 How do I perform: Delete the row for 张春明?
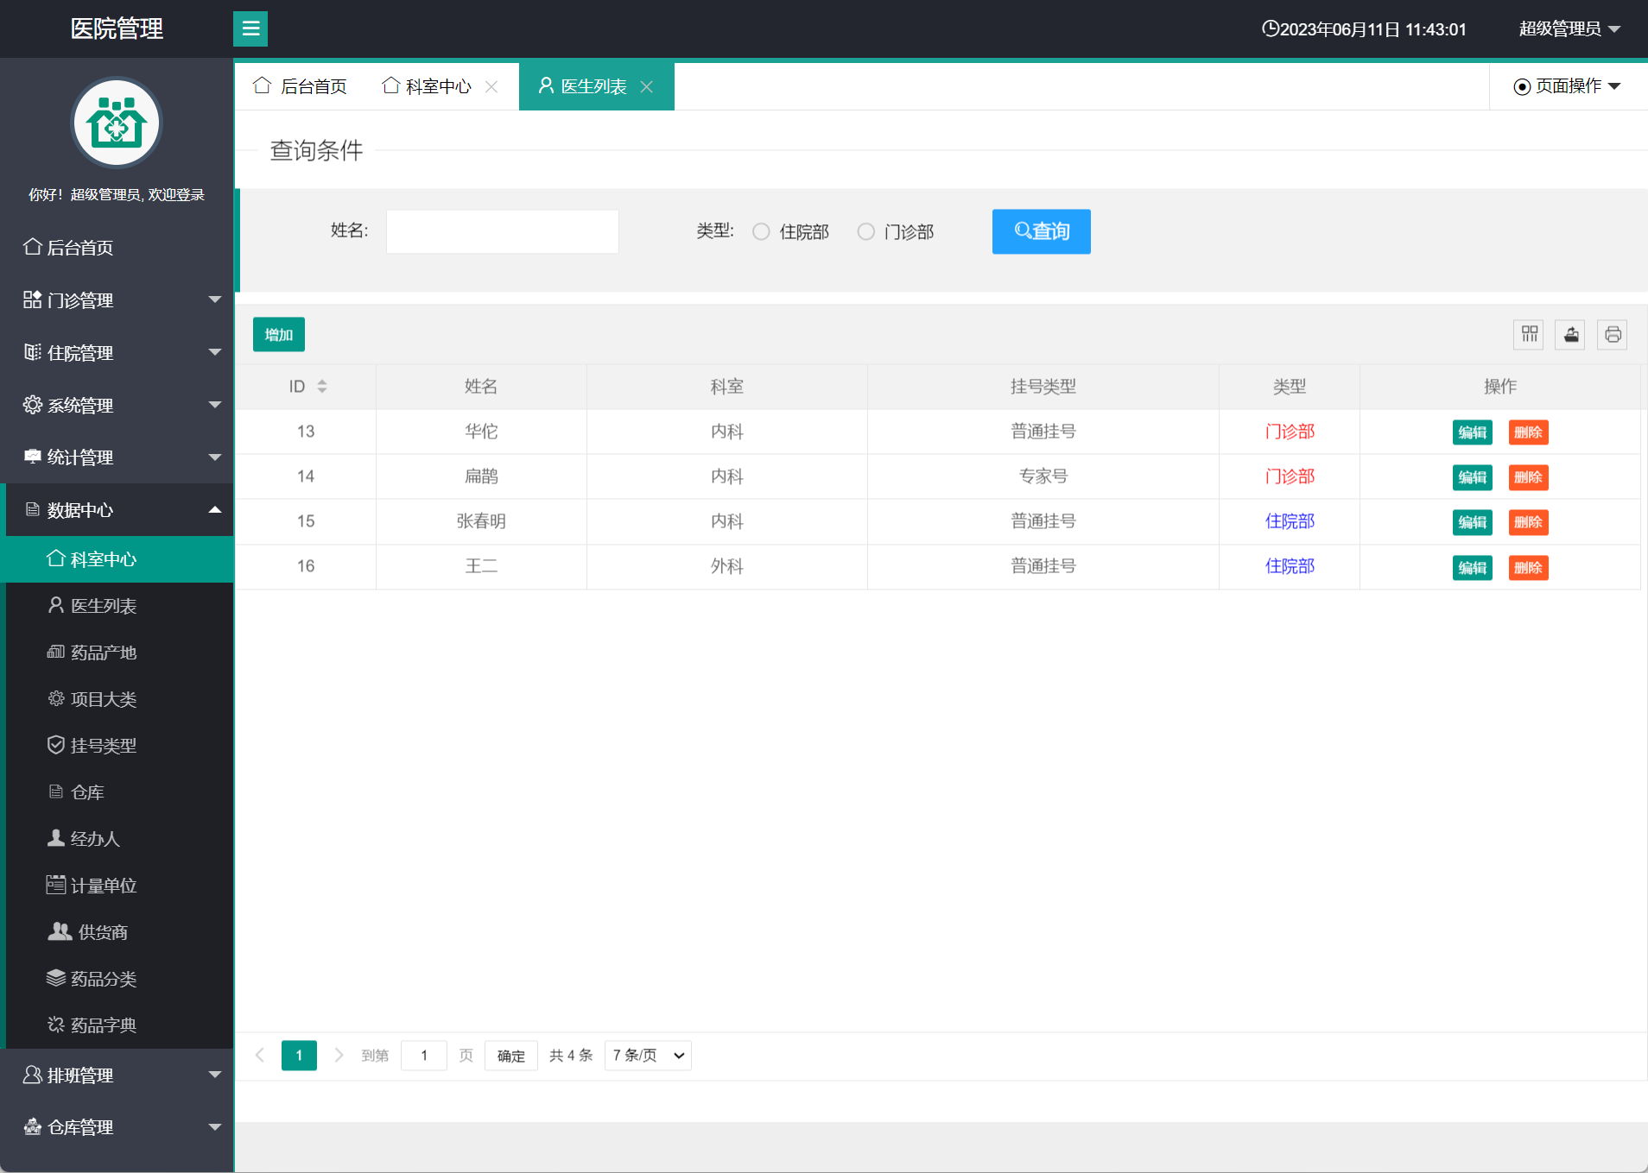click(x=1528, y=522)
